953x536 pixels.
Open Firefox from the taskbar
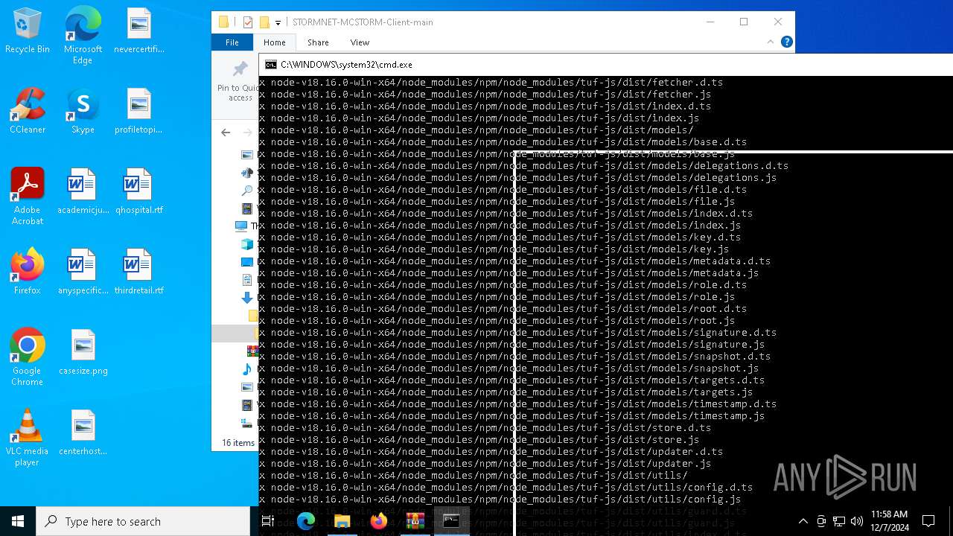point(378,521)
